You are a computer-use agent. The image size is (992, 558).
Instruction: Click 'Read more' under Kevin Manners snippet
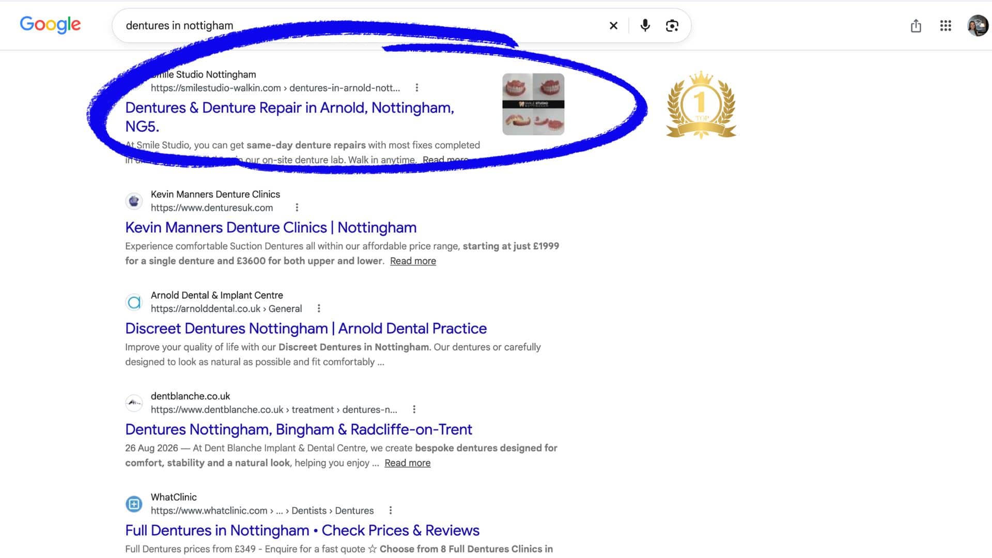(413, 261)
